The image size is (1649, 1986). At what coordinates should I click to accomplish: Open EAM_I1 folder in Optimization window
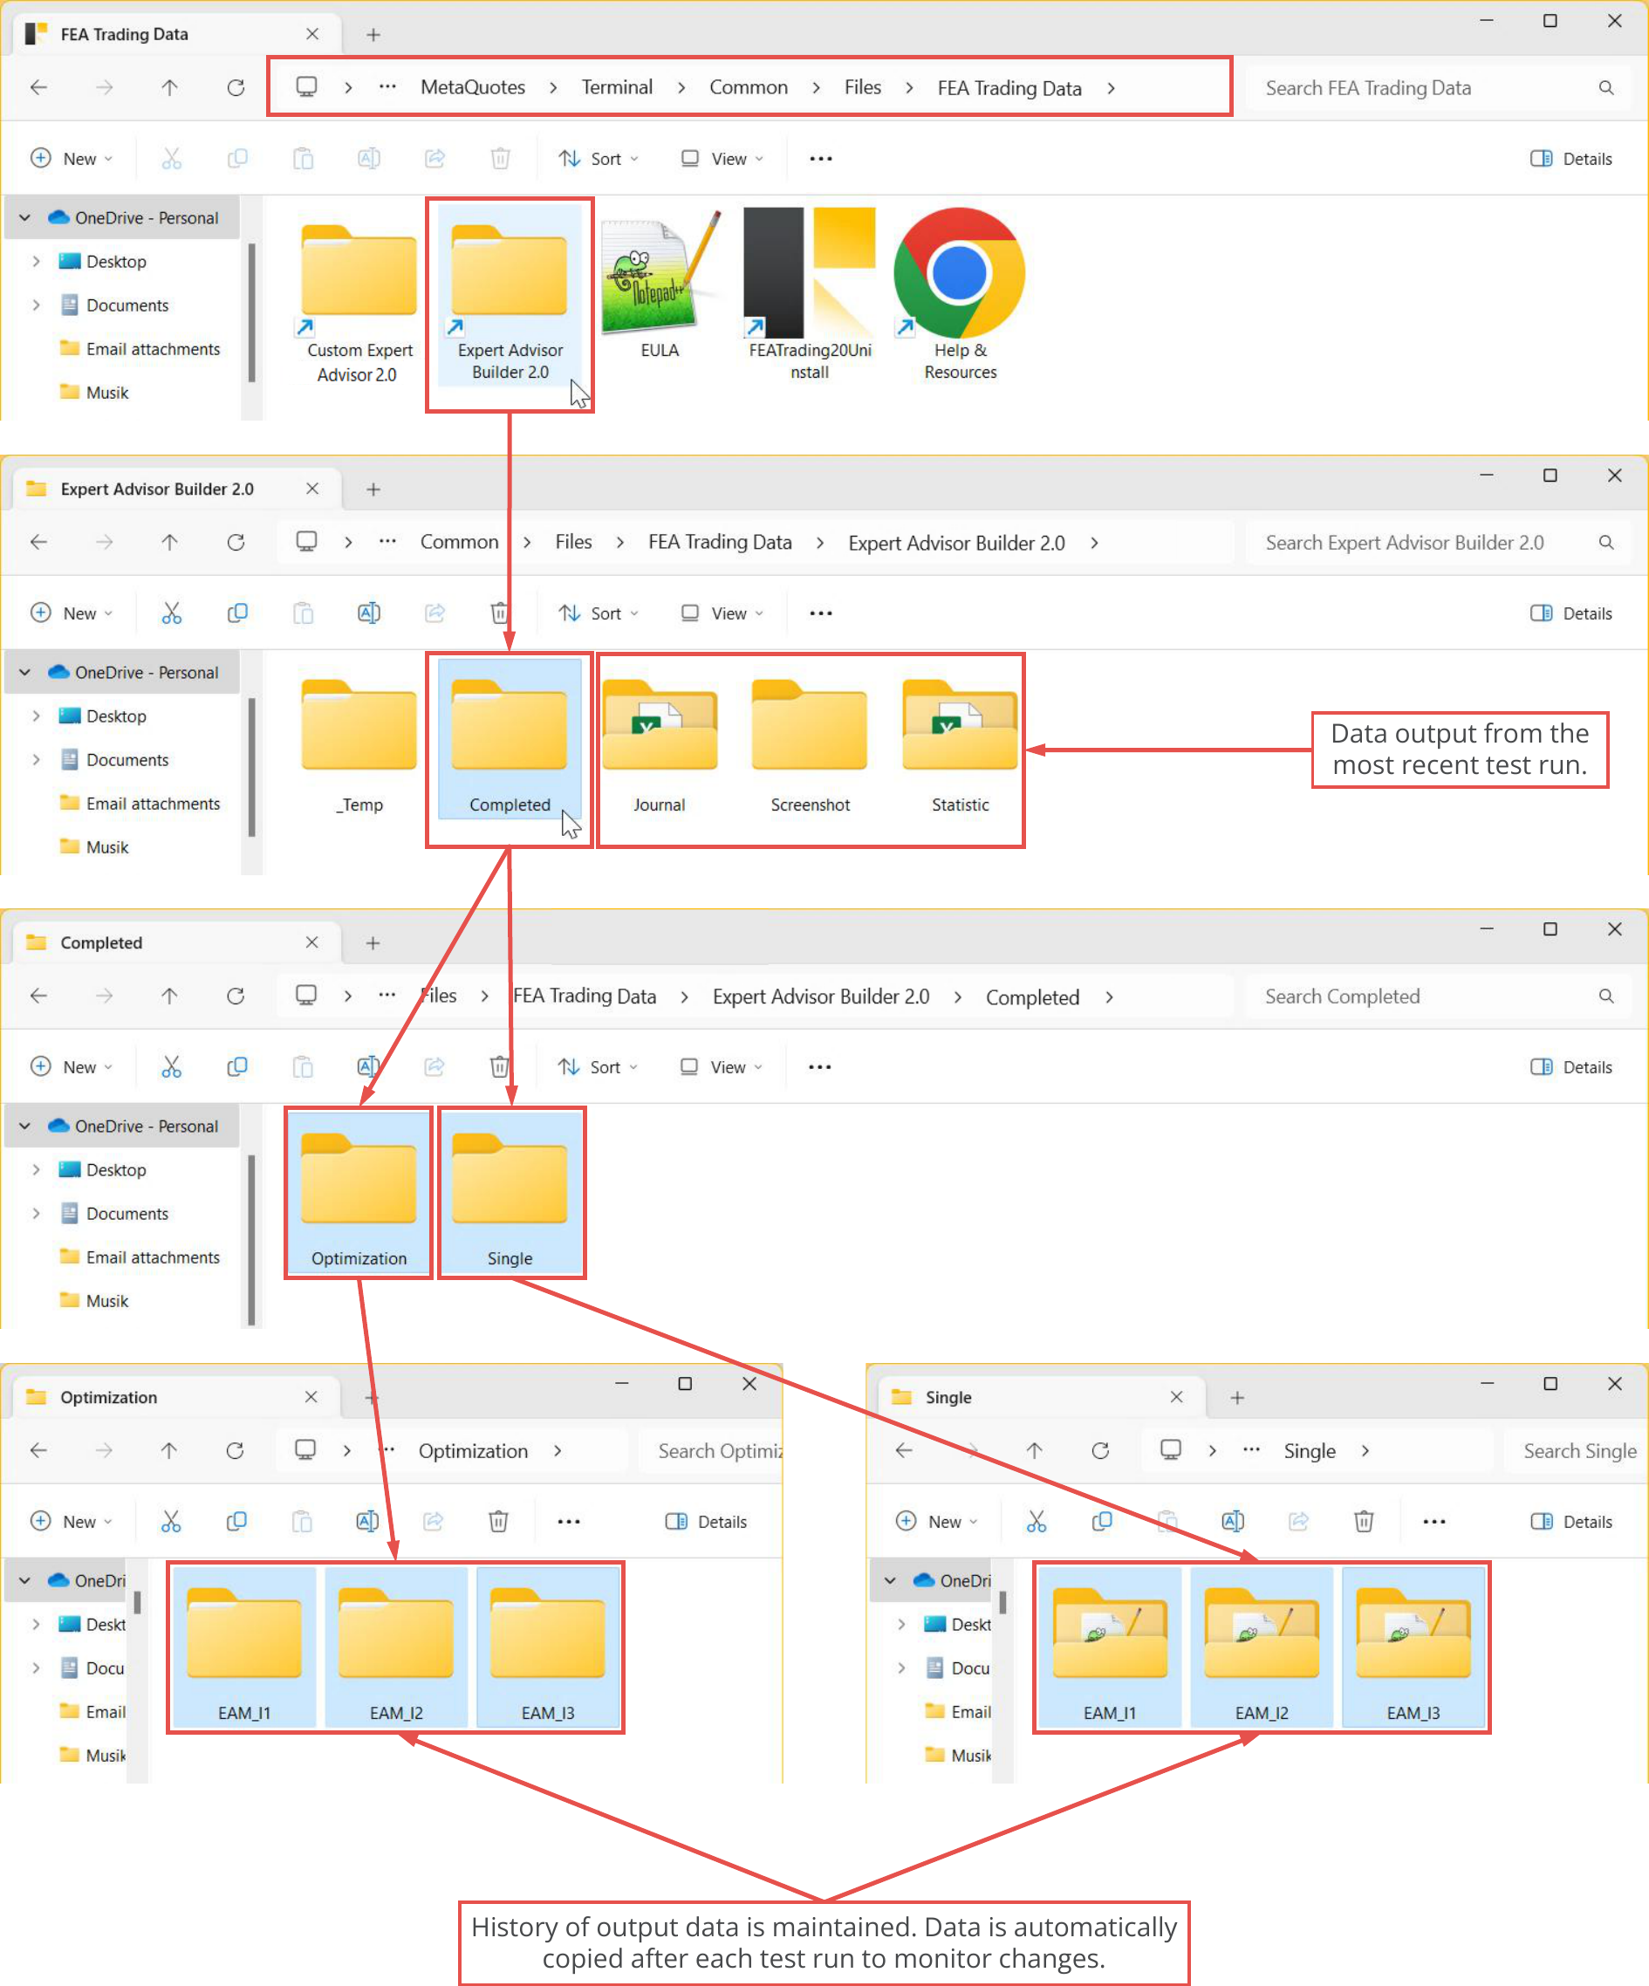point(244,1648)
